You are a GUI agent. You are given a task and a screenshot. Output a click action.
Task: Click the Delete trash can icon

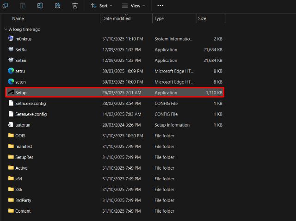click(x=75, y=6)
